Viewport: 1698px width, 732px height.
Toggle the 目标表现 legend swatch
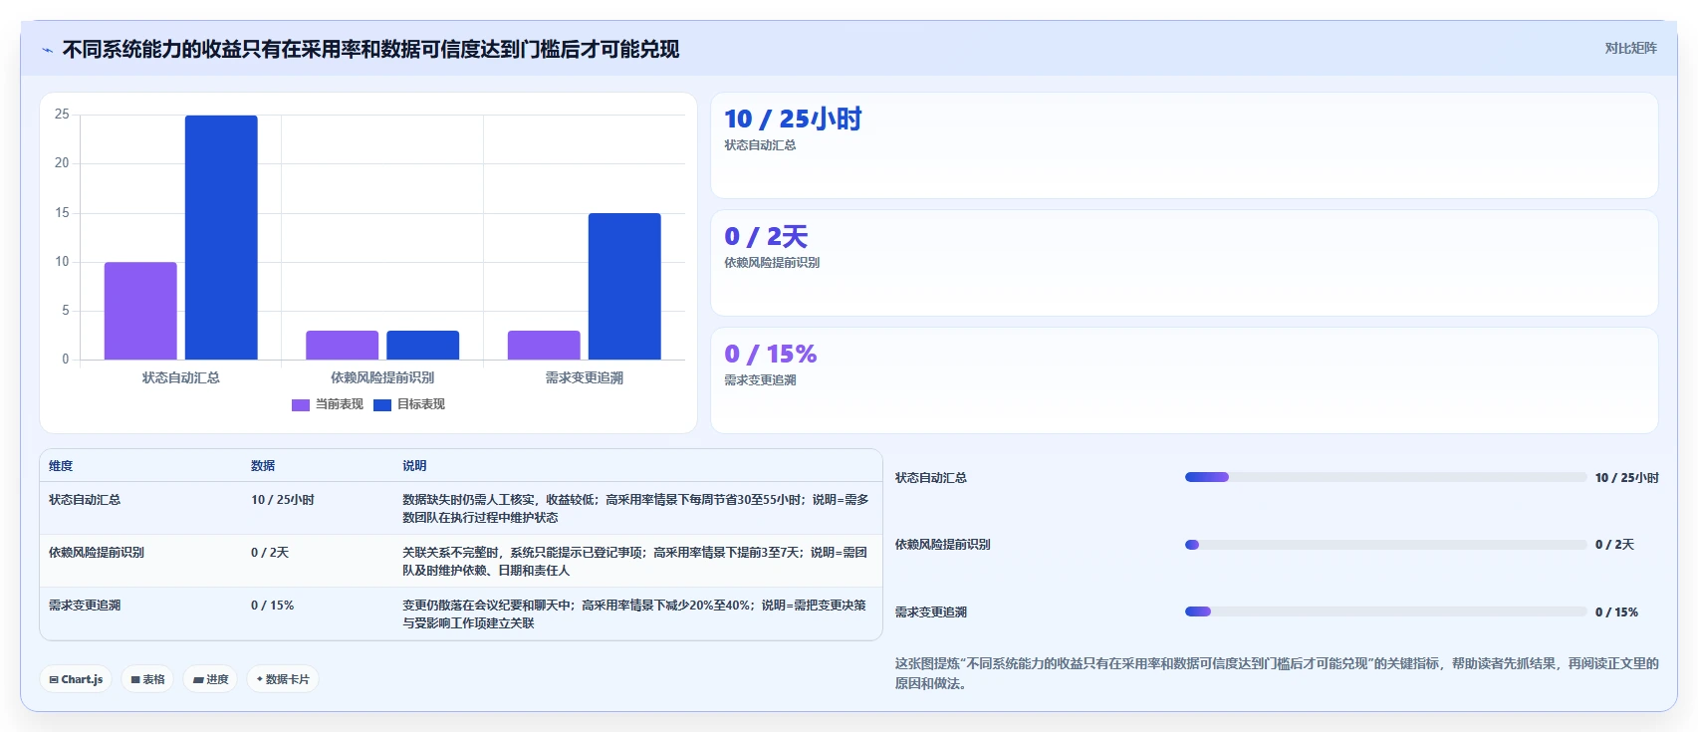382,404
